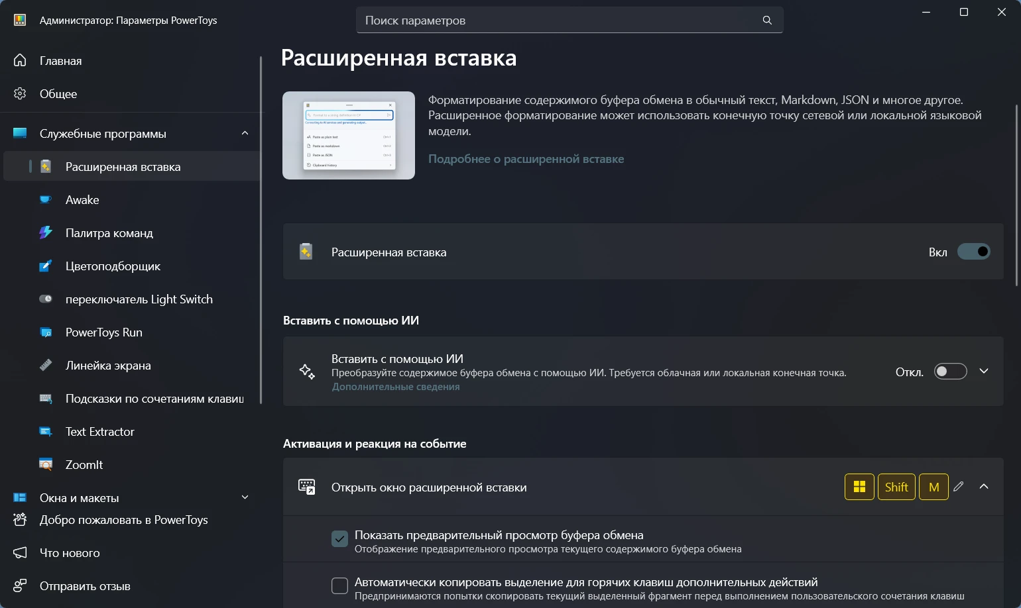Click the Text Extractor icon in sidebar

[x=46, y=432]
